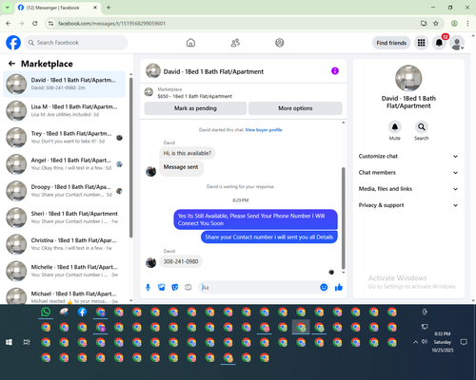
Task: Open the Friends icon in top navigation
Action: pyautogui.click(x=235, y=43)
